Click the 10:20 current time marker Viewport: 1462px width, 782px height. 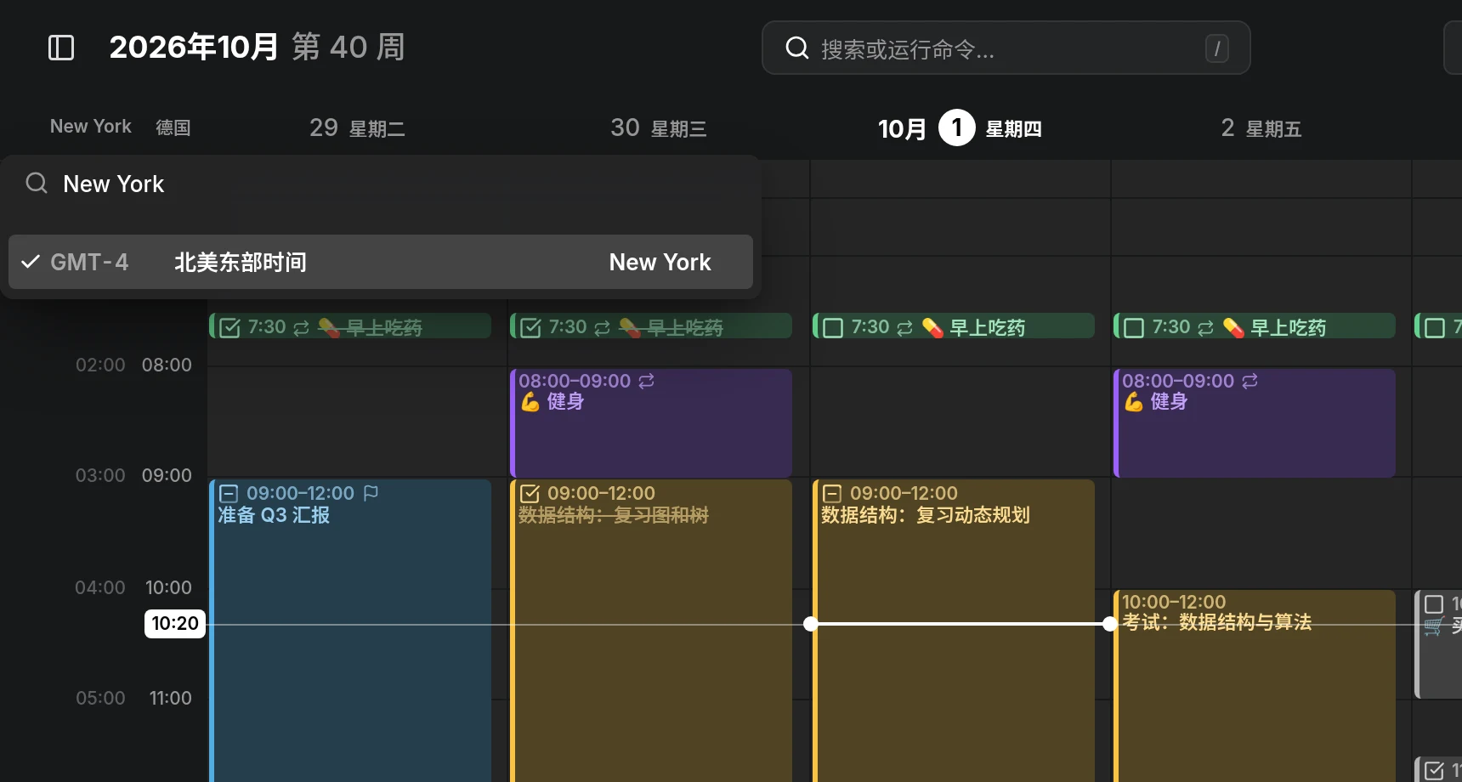pyautogui.click(x=175, y=623)
